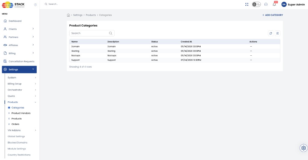Open notifications bell icon
Viewport: 308px width, 160px height.
pyautogui.click(x=274, y=4)
